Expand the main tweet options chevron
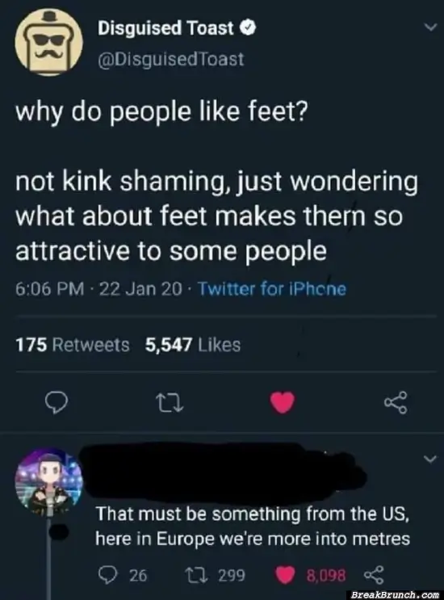Viewport: 444px width, 600px height. pyautogui.click(x=430, y=27)
